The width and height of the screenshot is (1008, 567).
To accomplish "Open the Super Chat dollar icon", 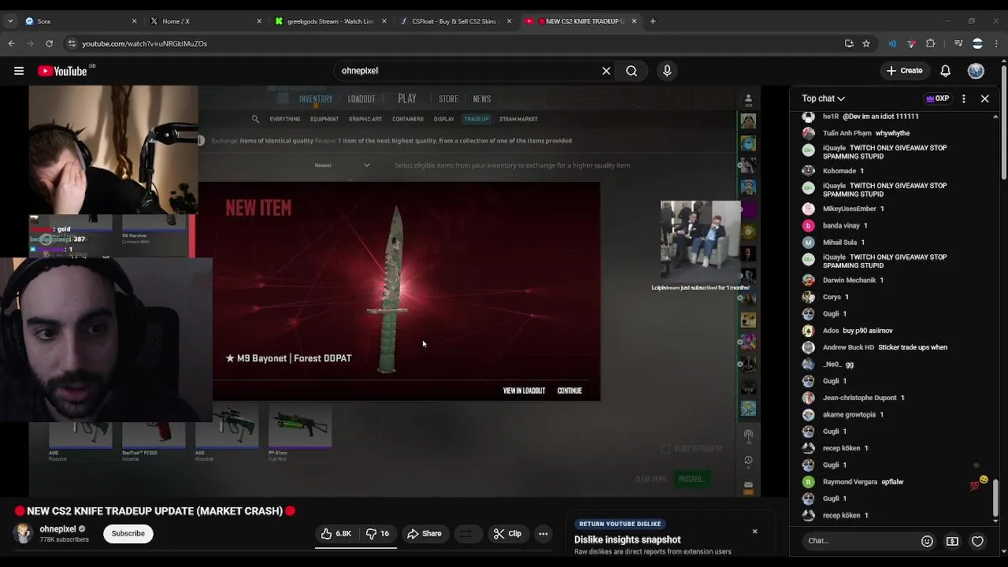I will coord(952,541).
